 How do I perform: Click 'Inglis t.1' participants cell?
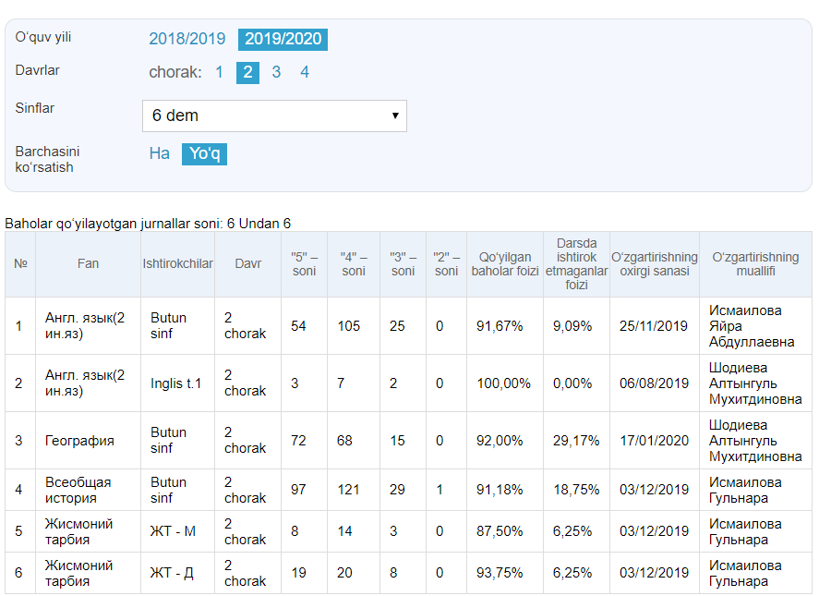(175, 383)
